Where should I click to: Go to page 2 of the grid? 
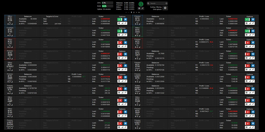tap(134, 12)
